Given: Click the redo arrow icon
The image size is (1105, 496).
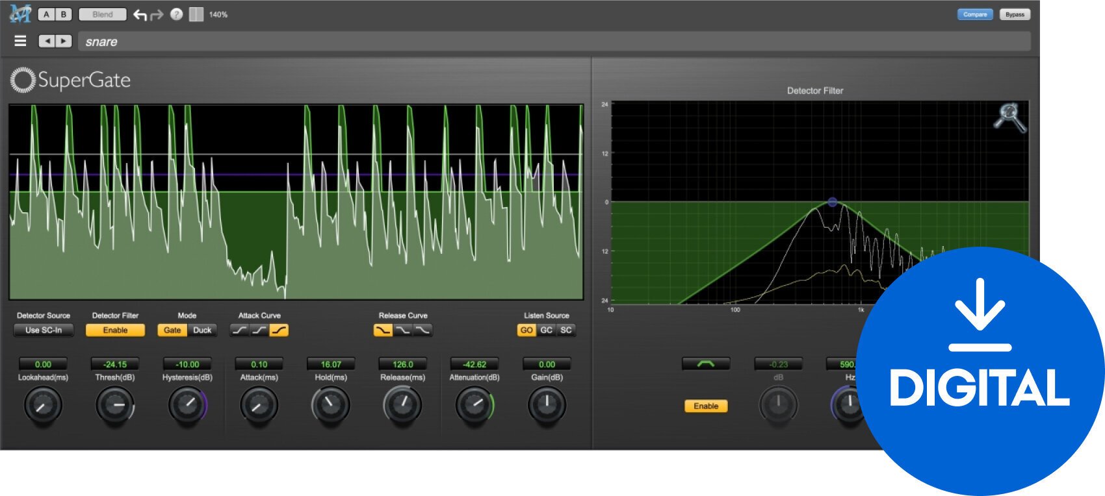Looking at the screenshot, I should point(157,14).
